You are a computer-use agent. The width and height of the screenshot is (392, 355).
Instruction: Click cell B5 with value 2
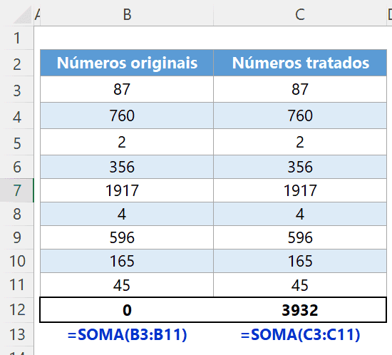pos(127,142)
